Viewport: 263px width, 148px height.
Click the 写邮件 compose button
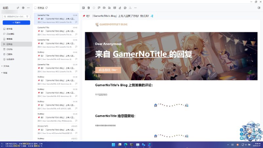(x=16, y=22)
